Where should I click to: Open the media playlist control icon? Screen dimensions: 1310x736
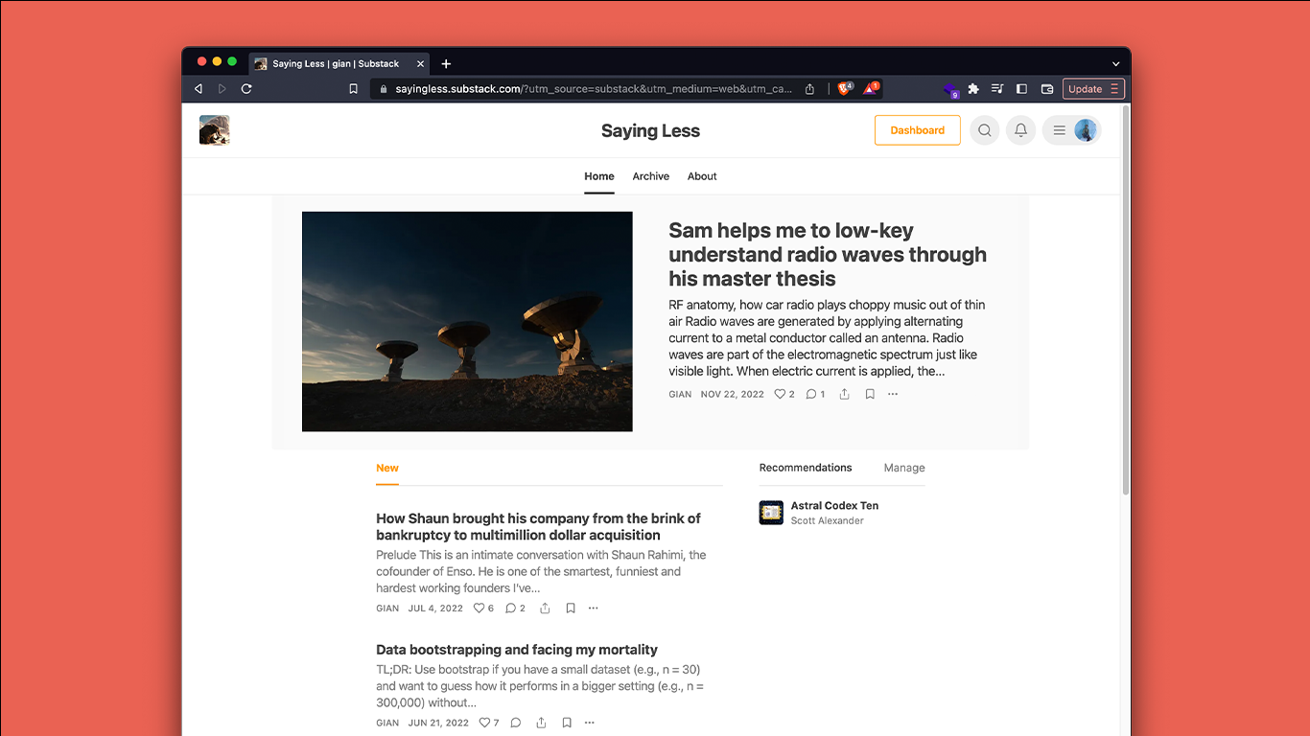[997, 89]
